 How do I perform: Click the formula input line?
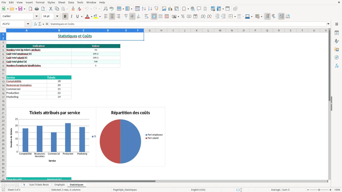[x=188, y=24]
